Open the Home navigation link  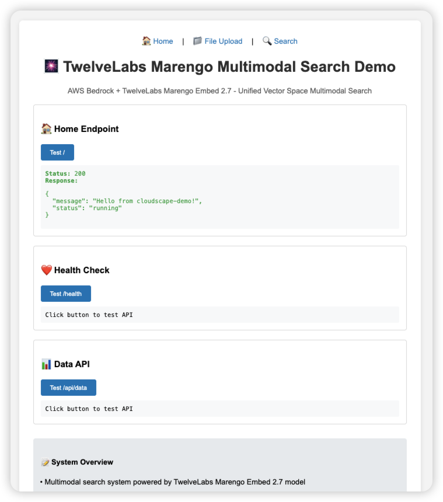pos(163,41)
